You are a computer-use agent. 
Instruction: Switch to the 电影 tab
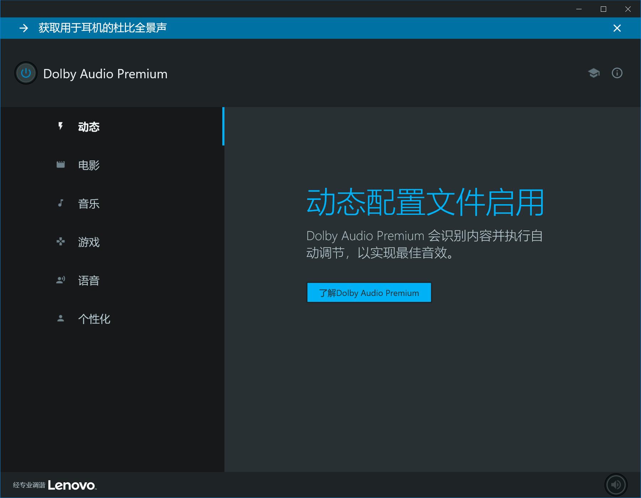[x=89, y=165]
